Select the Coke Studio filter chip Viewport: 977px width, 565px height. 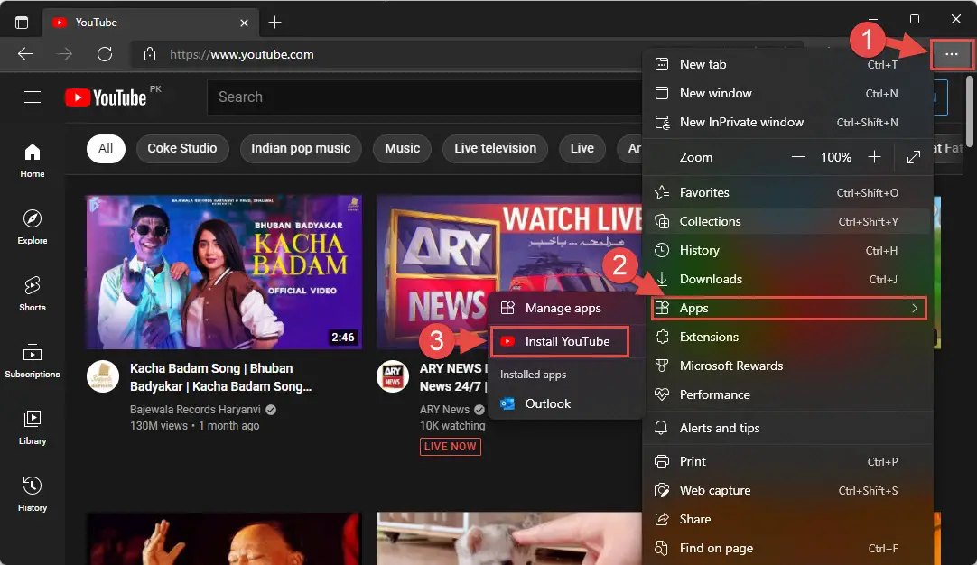click(181, 148)
